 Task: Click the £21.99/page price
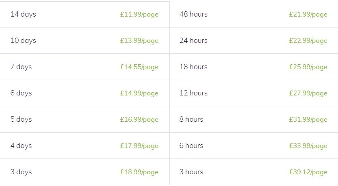308,15
